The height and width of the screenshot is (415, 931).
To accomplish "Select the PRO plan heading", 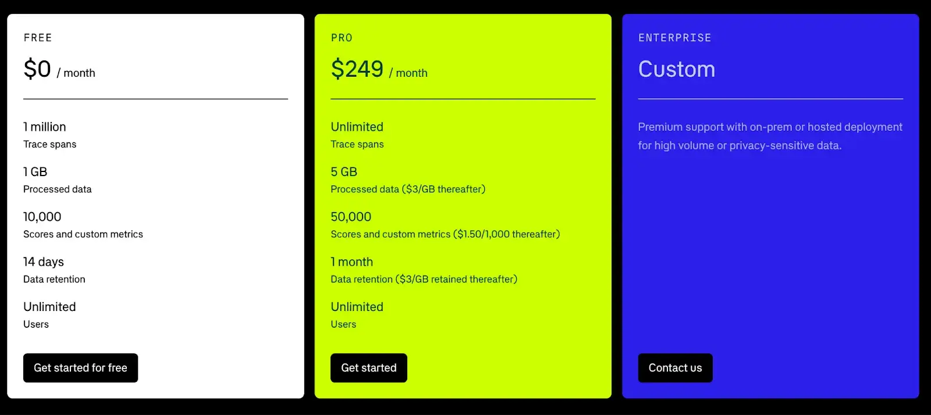I will [x=342, y=38].
